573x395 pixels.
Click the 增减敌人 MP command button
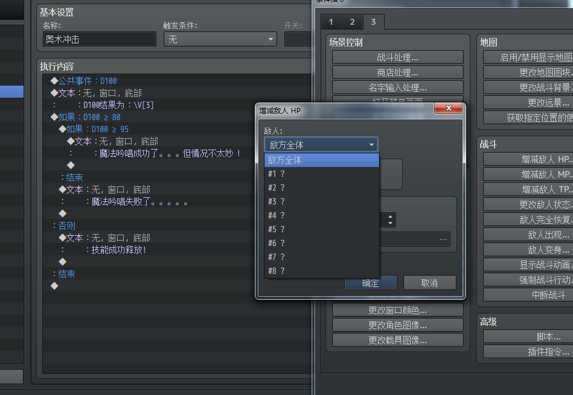click(x=528, y=174)
